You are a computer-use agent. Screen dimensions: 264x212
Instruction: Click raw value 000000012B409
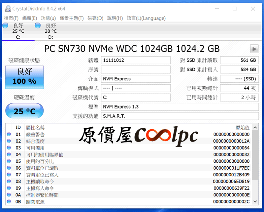point(231,175)
